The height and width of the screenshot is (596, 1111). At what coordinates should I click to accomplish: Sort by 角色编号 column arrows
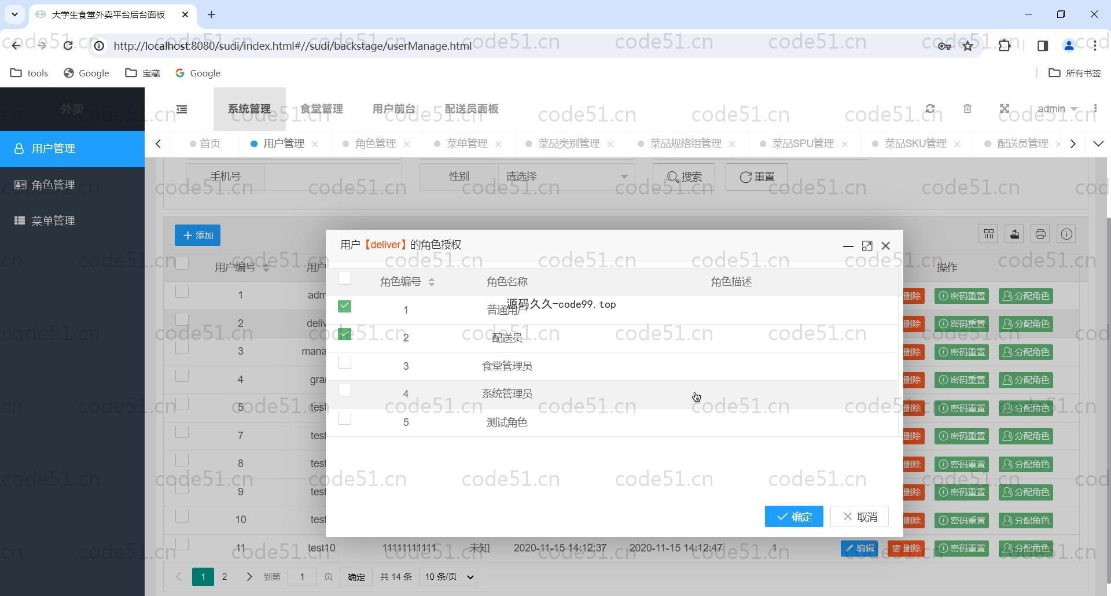(x=431, y=282)
